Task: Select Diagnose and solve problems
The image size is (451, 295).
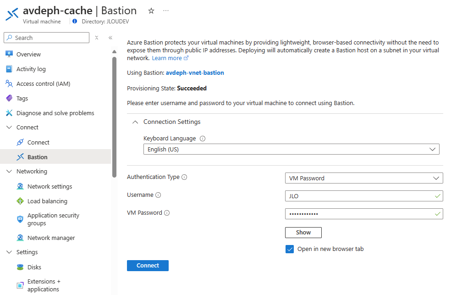Action: coord(55,113)
